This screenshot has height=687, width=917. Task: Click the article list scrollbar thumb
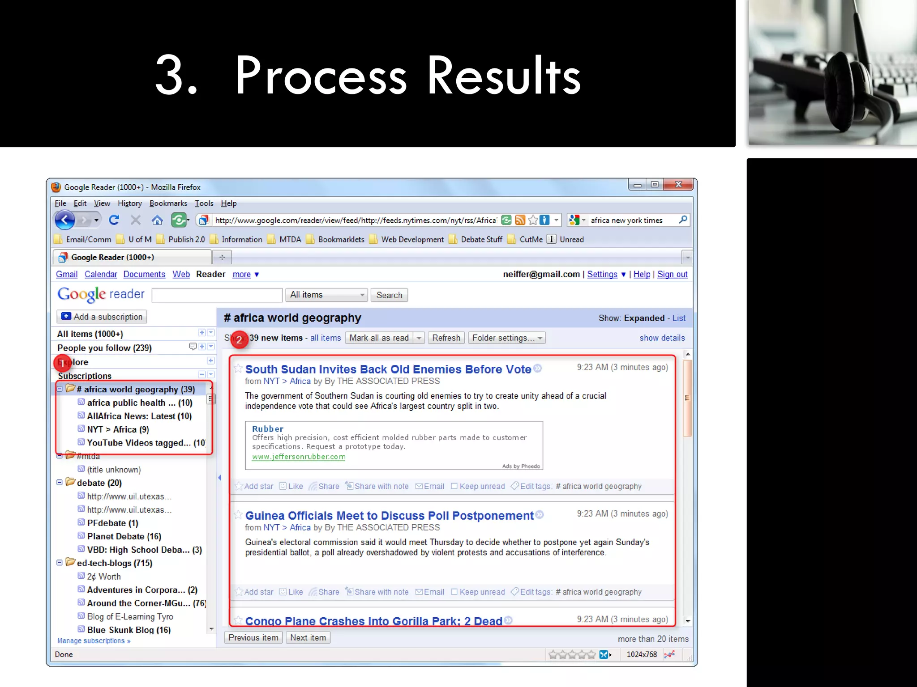pyautogui.click(x=687, y=398)
